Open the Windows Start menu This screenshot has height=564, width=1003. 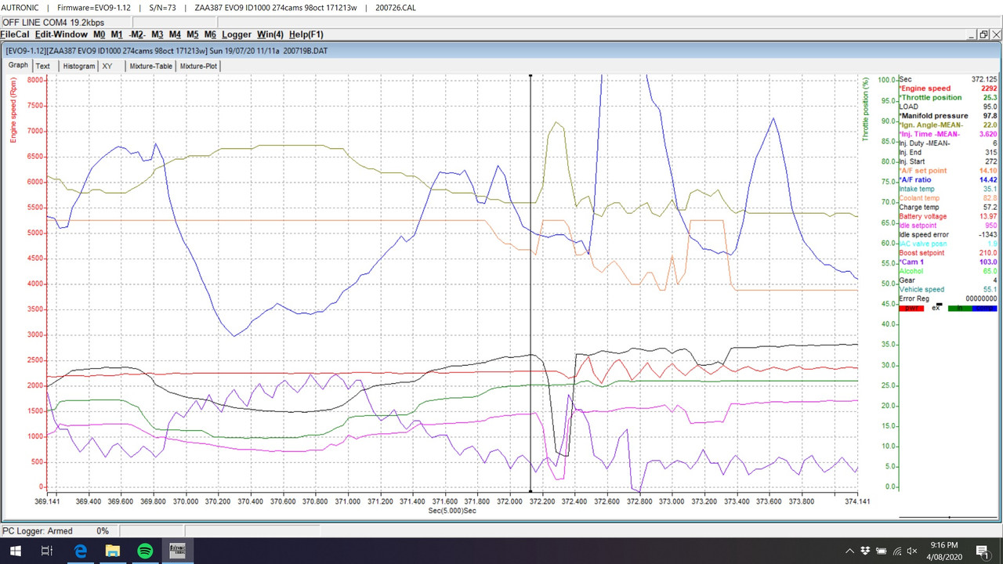coord(15,551)
